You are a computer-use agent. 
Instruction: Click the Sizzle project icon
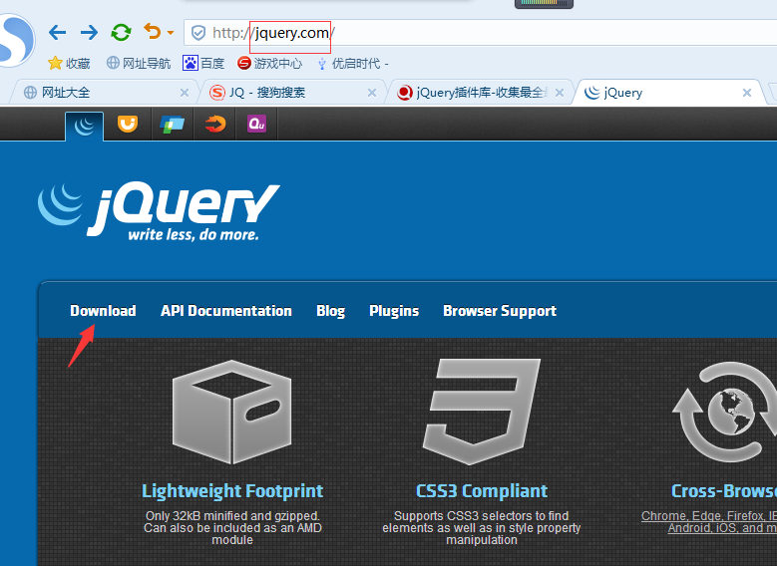(215, 124)
